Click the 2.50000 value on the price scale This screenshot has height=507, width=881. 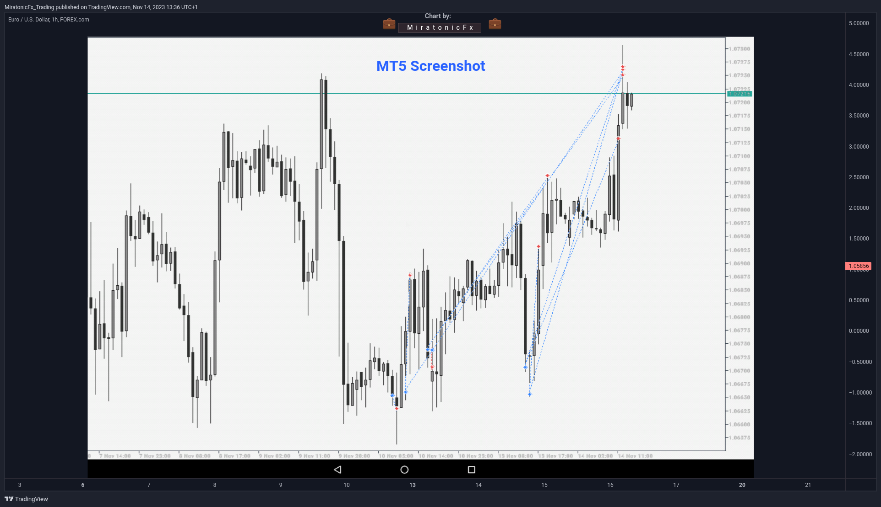(x=859, y=177)
